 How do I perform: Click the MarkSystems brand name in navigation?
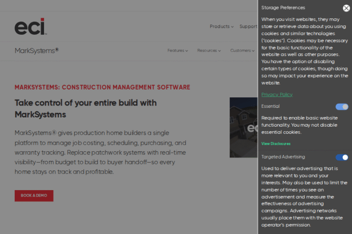click(37, 51)
